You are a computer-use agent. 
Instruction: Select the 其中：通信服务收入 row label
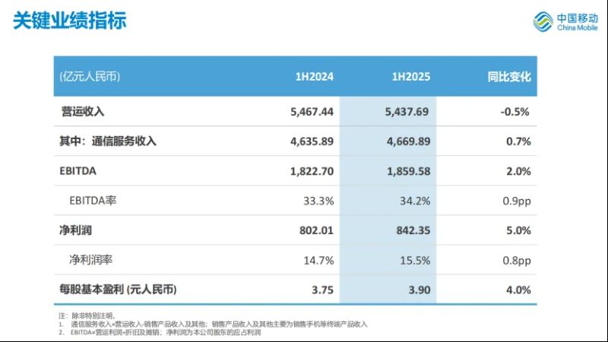click(x=107, y=141)
